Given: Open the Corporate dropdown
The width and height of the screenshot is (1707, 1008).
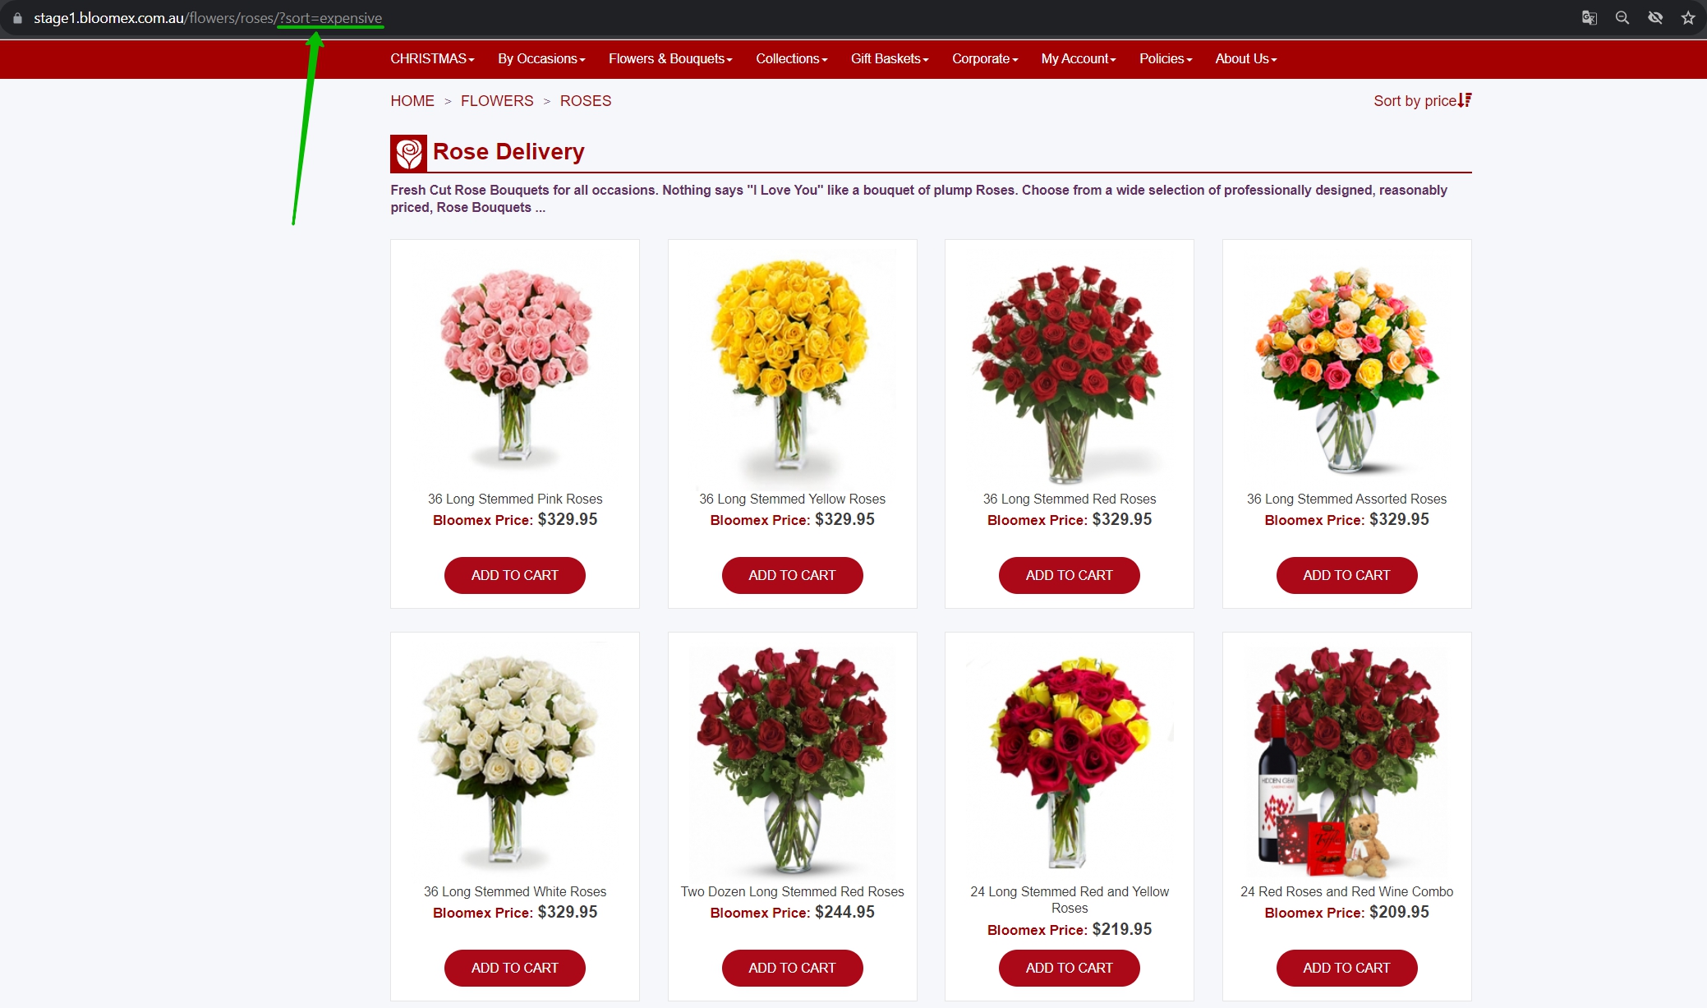Looking at the screenshot, I should tap(985, 59).
